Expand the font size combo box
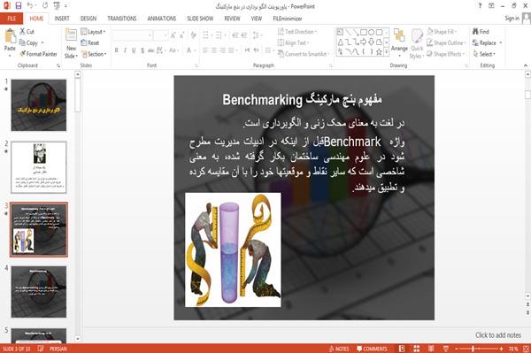 tap(165, 35)
